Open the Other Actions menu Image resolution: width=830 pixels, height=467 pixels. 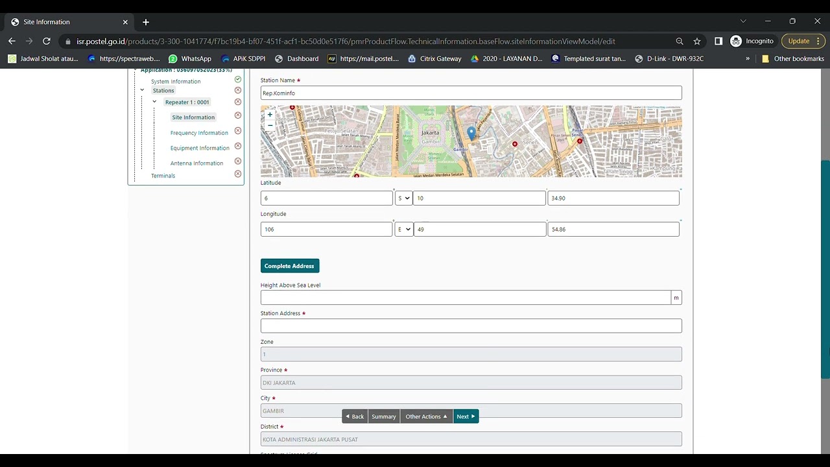point(426,416)
